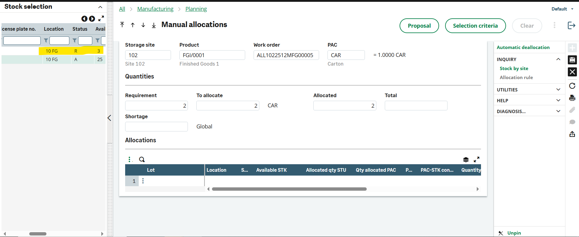579x237 pixels.
Task: Jump to first record arrow icon
Action: [122, 25]
